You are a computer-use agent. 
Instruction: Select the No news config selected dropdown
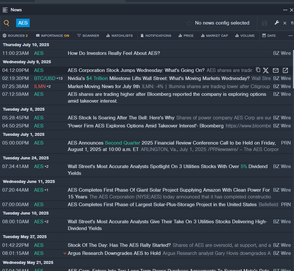[222, 23]
